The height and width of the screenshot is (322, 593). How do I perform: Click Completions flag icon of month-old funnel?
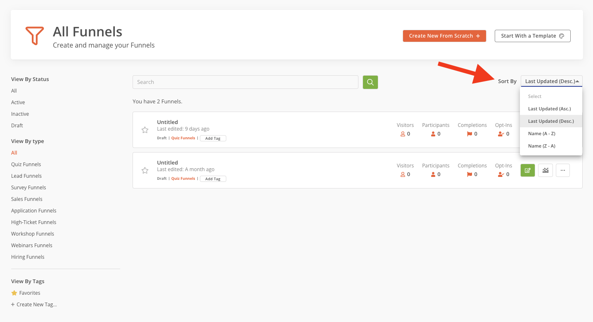click(470, 174)
